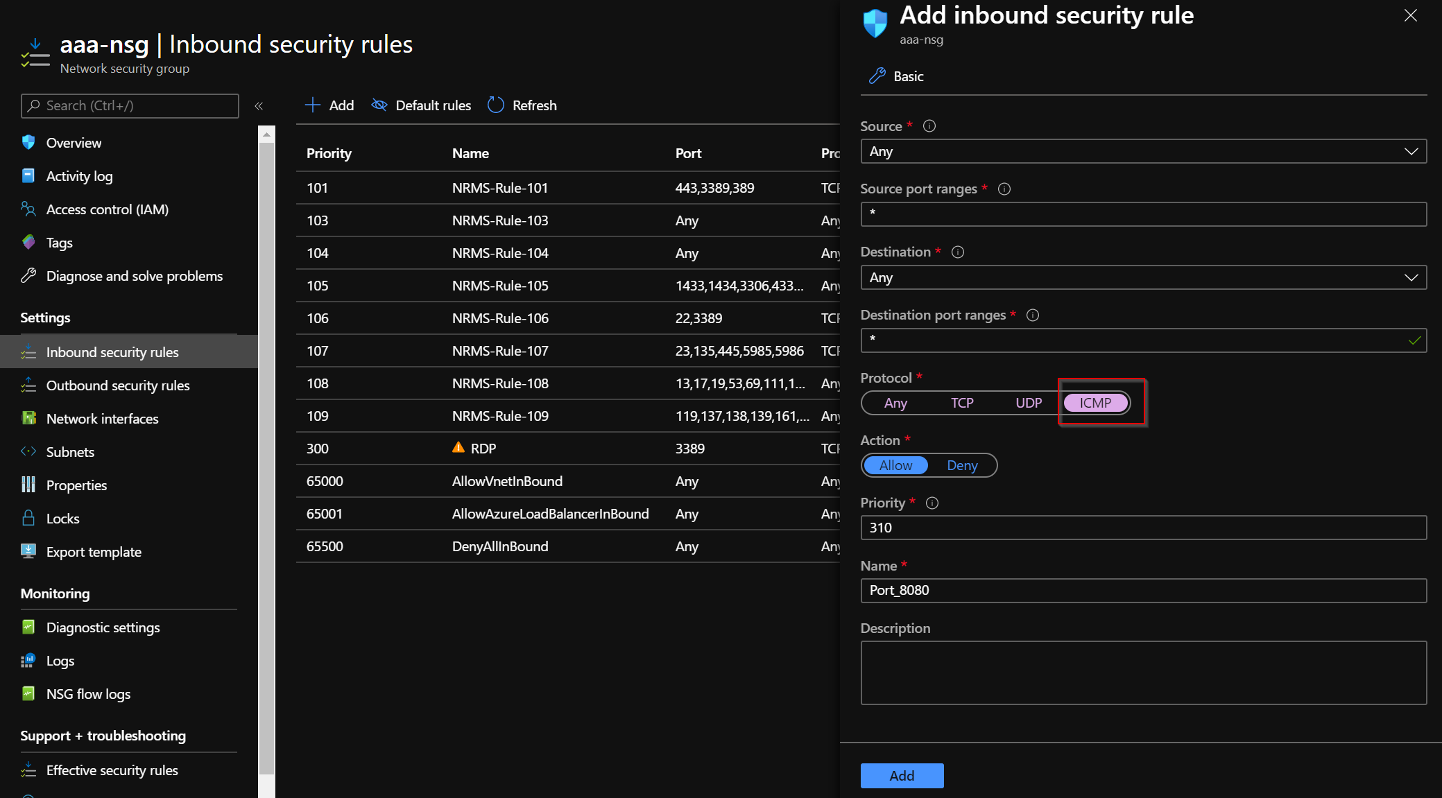
Task: Click the blue Add button in panel
Action: tap(902, 776)
